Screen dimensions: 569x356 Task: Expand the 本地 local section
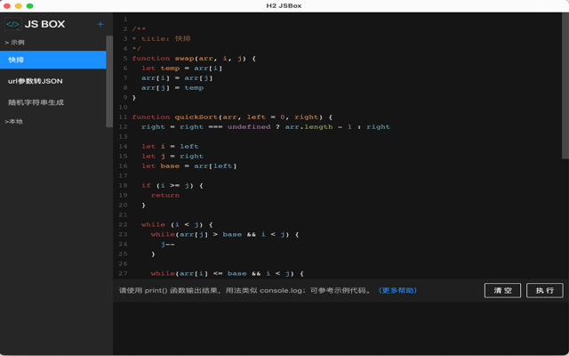click(x=14, y=122)
